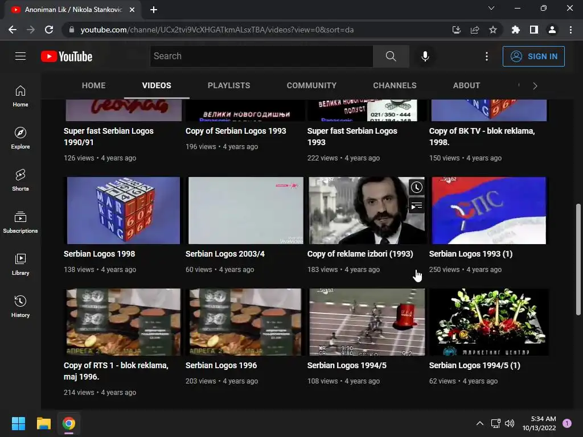Open Explore in sidebar
This screenshot has width=583, height=437.
click(20, 138)
